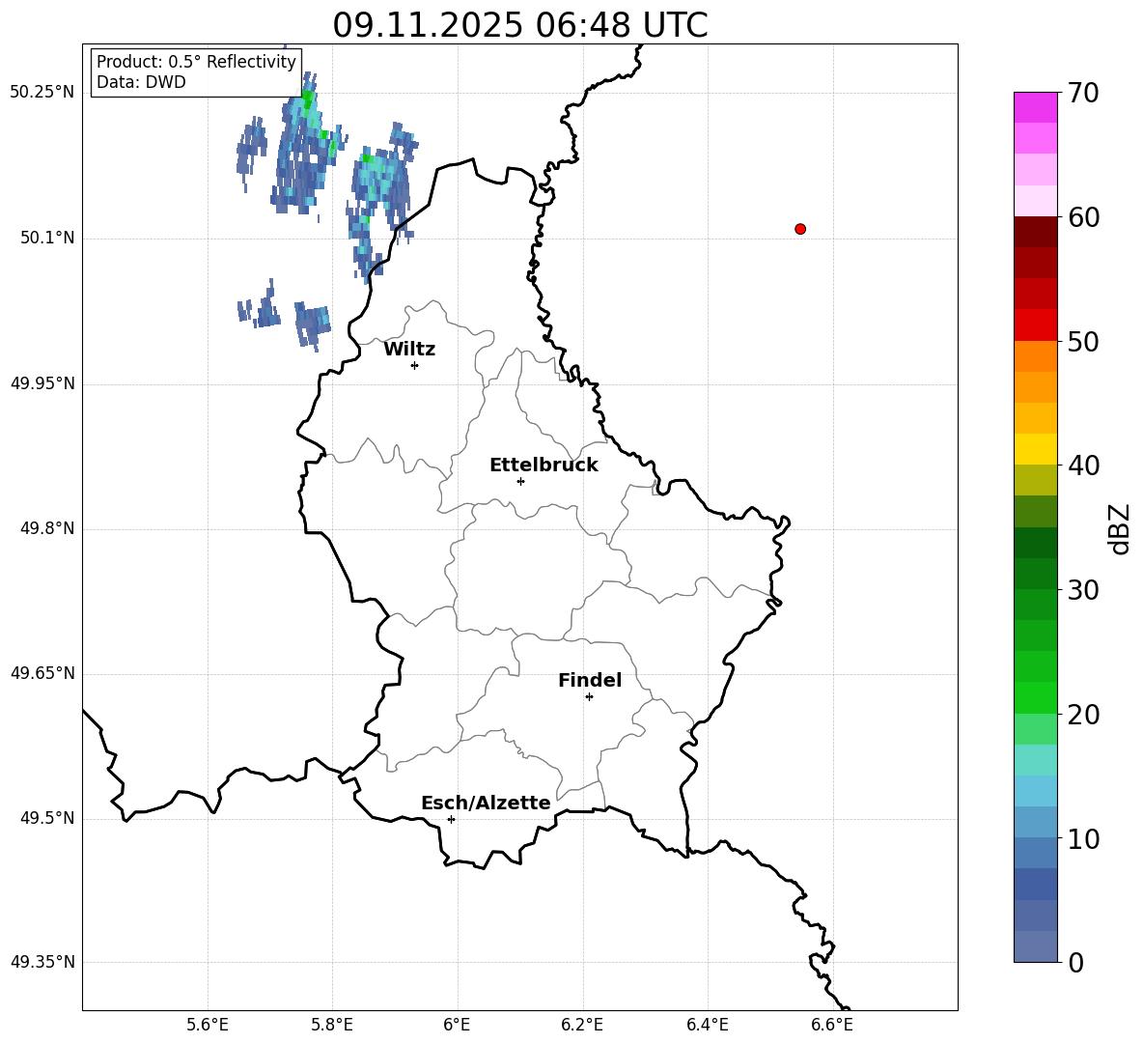This screenshot has width=1143, height=1044.
Task: Click the colorbar tick label 70
Action: [1083, 94]
